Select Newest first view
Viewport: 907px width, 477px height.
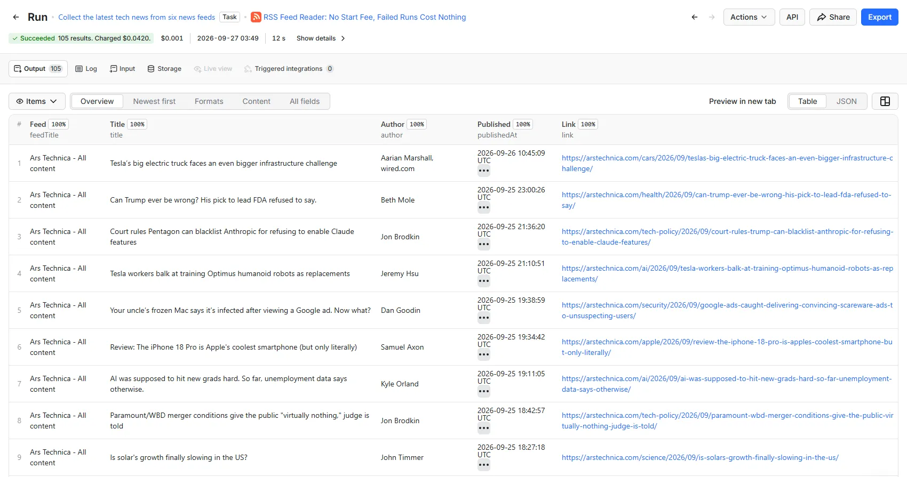(154, 101)
